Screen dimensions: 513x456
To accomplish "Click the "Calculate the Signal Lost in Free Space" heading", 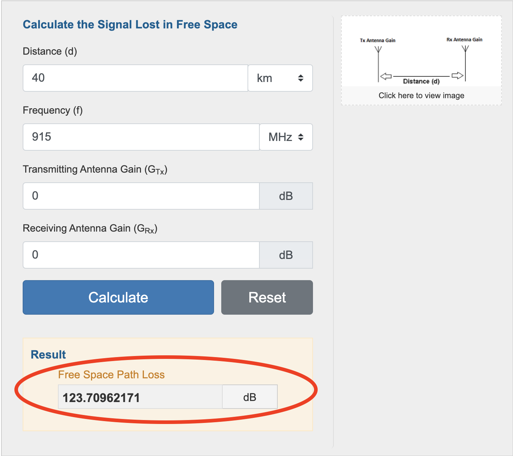I will point(130,24).
